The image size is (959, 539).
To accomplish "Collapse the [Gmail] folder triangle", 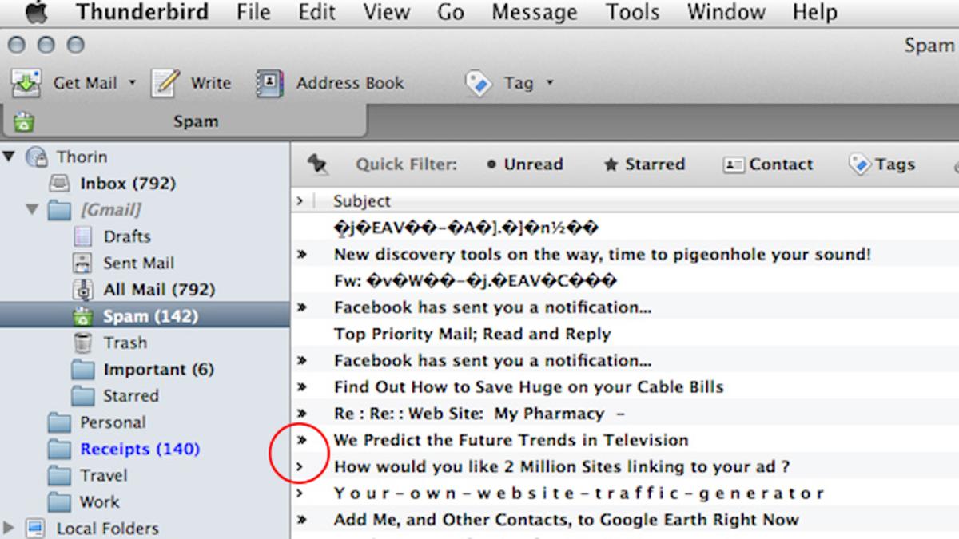I will coord(32,210).
